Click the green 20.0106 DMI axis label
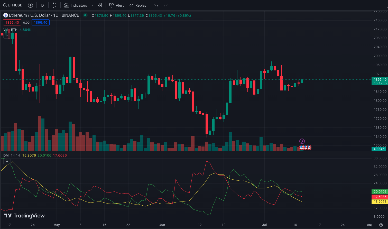The width and height of the screenshot is (388, 229). coord(380,192)
